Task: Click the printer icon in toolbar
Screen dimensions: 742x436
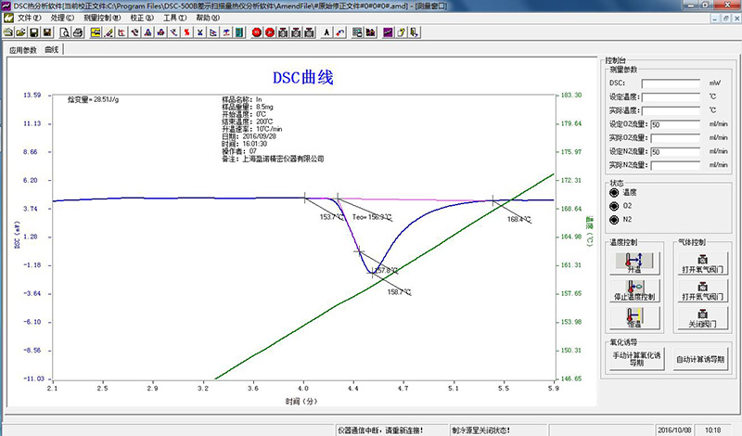Action: tap(77, 32)
